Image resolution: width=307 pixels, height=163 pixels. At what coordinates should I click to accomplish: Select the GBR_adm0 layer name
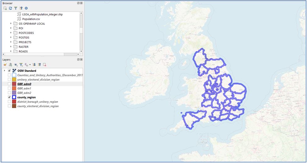[24, 84]
